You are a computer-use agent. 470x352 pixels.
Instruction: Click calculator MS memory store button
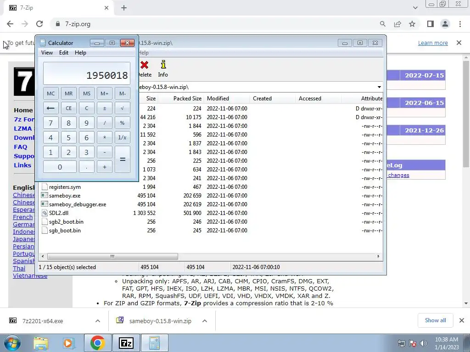click(87, 93)
